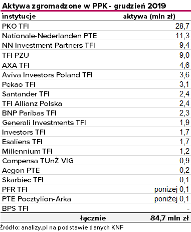Click the Pekao TFI label

(19, 84)
